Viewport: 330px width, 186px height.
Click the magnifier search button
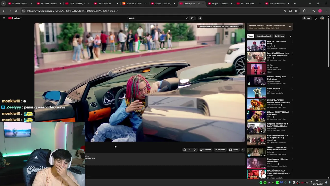click(x=192, y=18)
